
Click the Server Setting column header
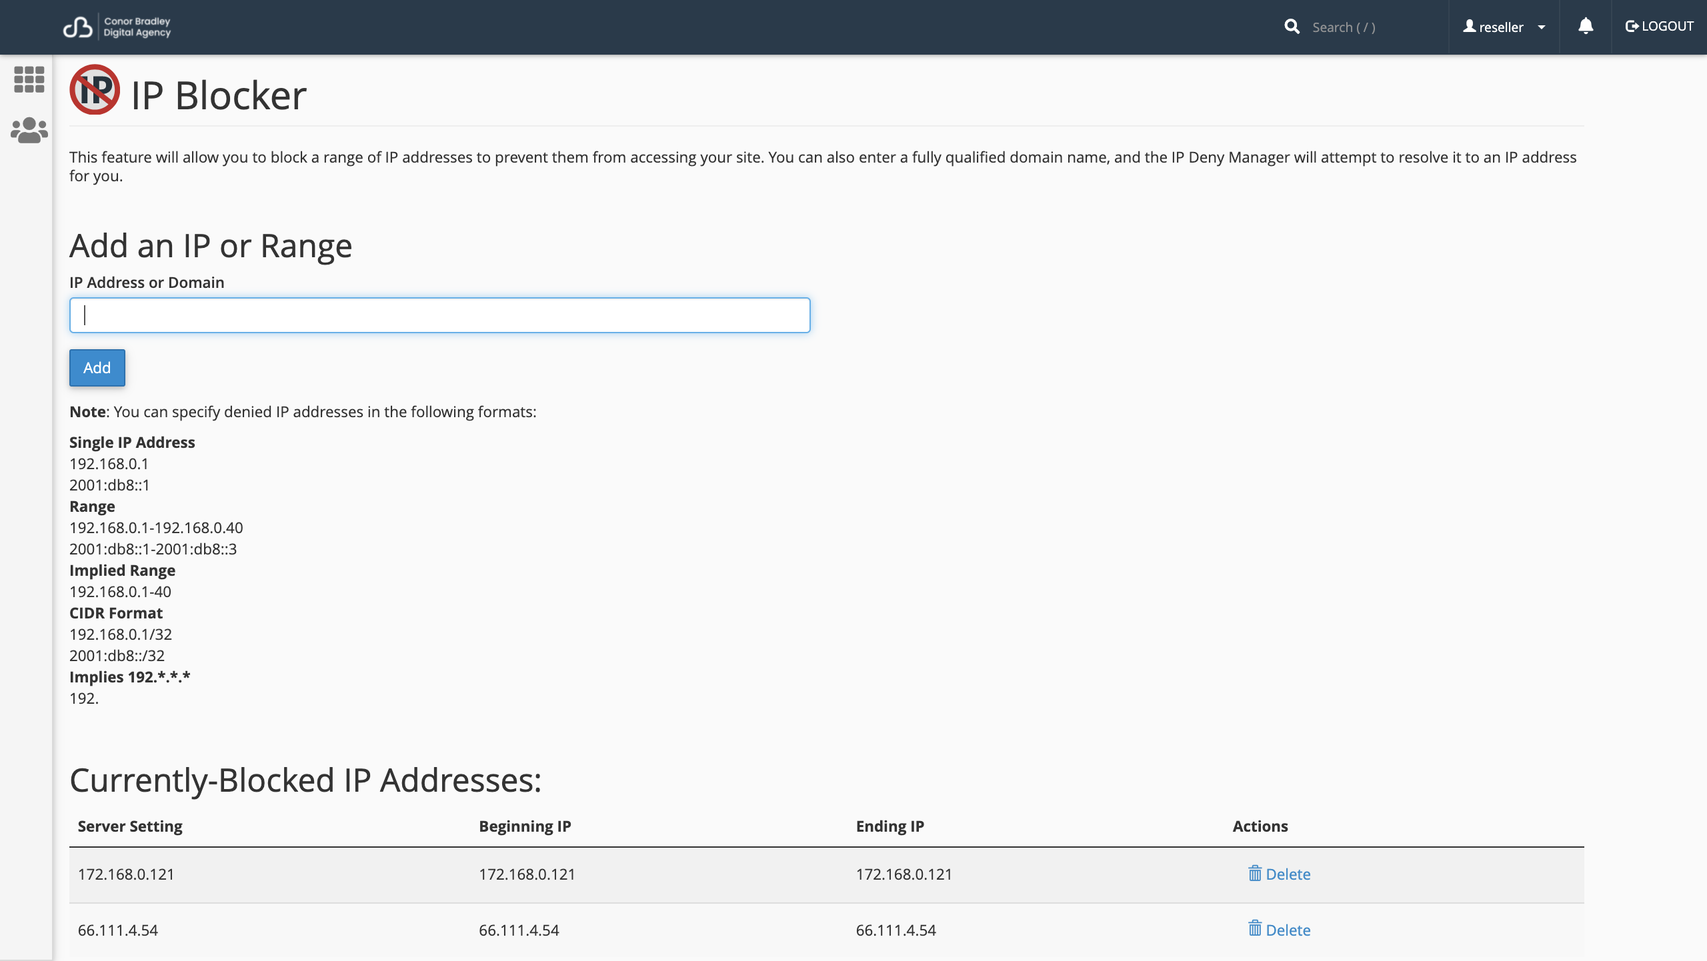(x=130, y=826)
